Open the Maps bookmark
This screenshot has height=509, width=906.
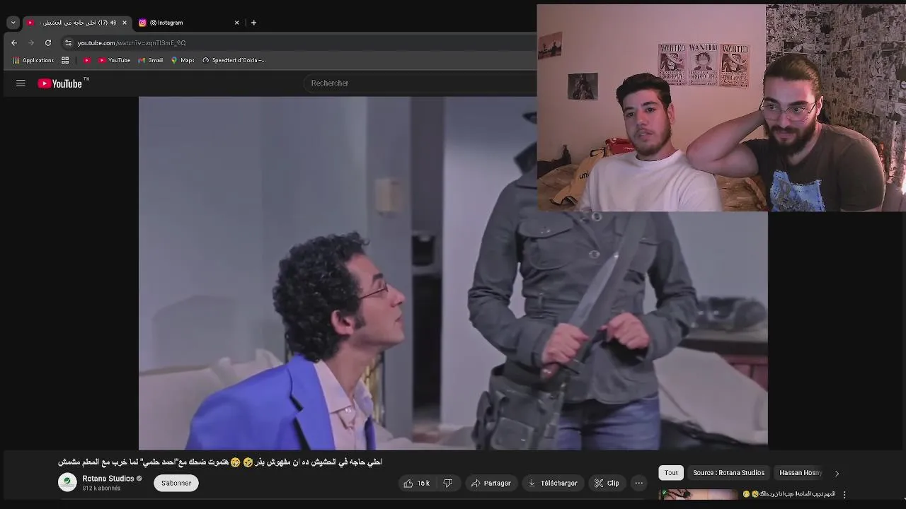[x=183, y=61]
